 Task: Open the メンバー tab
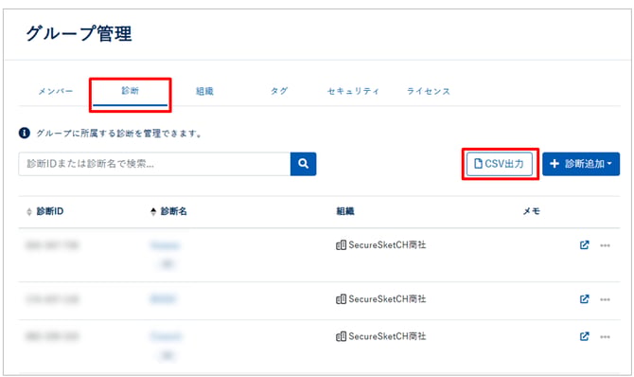tap(56, 91)
